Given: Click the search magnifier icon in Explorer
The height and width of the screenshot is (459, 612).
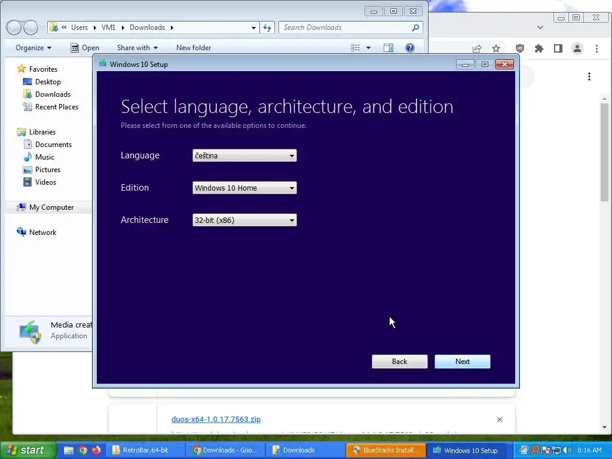Looking at the screenshot, I should 416,27.
